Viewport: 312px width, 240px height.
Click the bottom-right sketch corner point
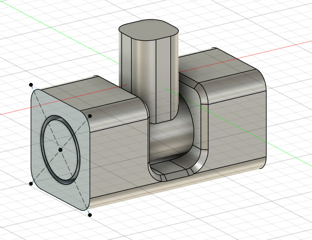click(x=90, y=215)
